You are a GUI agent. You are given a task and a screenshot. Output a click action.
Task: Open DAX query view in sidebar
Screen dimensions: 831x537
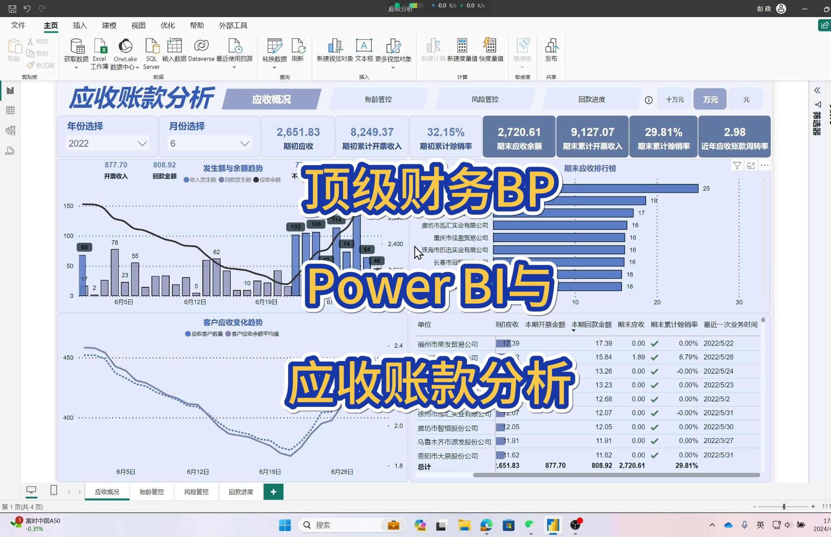[x=10, y=151]
